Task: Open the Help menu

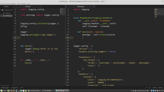Action: (x=28, y=4)
